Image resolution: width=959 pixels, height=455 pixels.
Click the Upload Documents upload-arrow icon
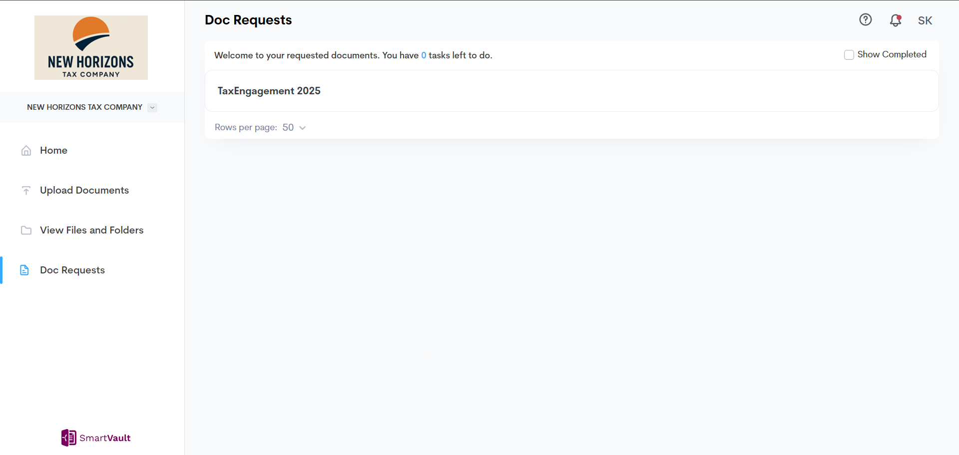pos(26,190)
